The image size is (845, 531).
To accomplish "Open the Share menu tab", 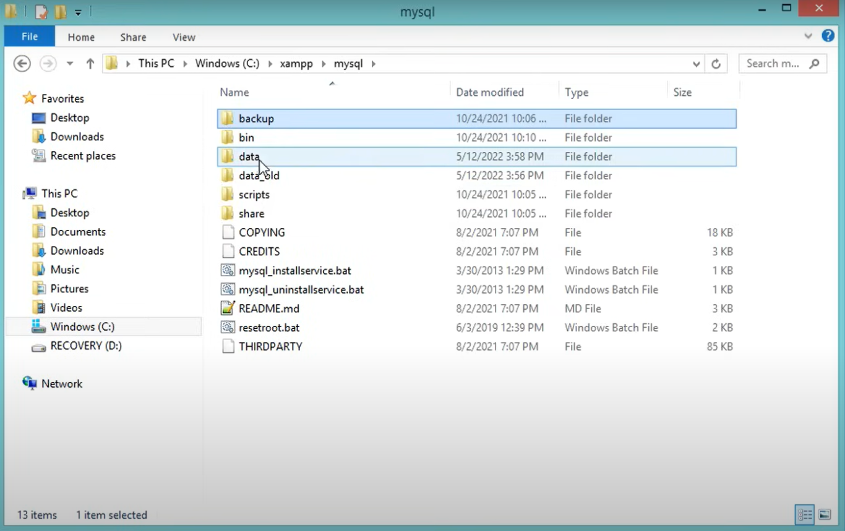I will click(x=132, y=37).
